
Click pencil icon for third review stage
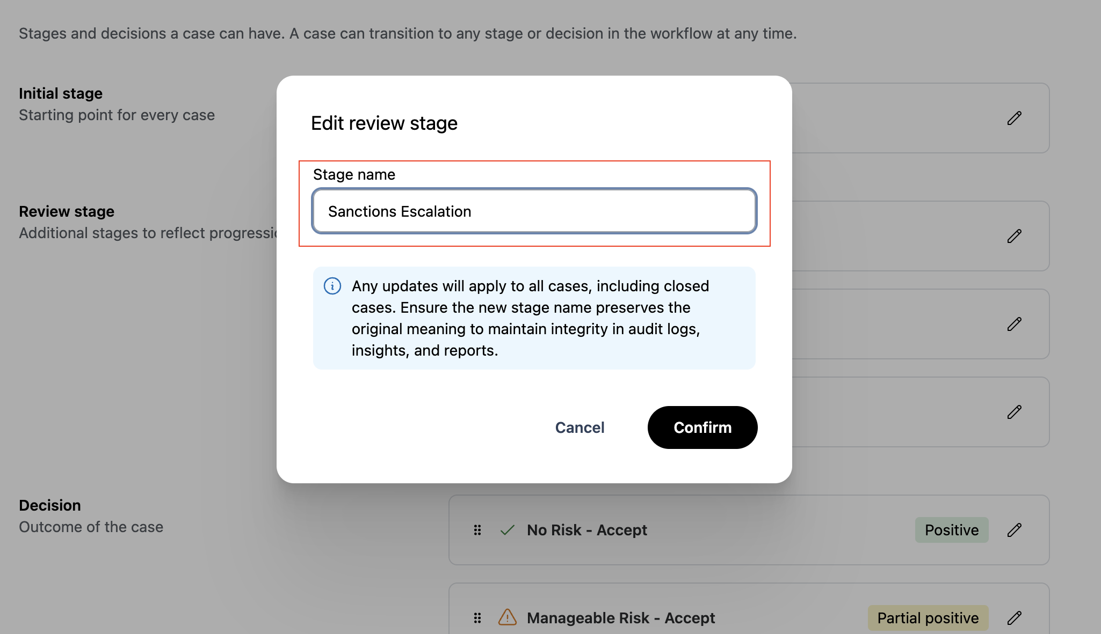coord(1014,412)
